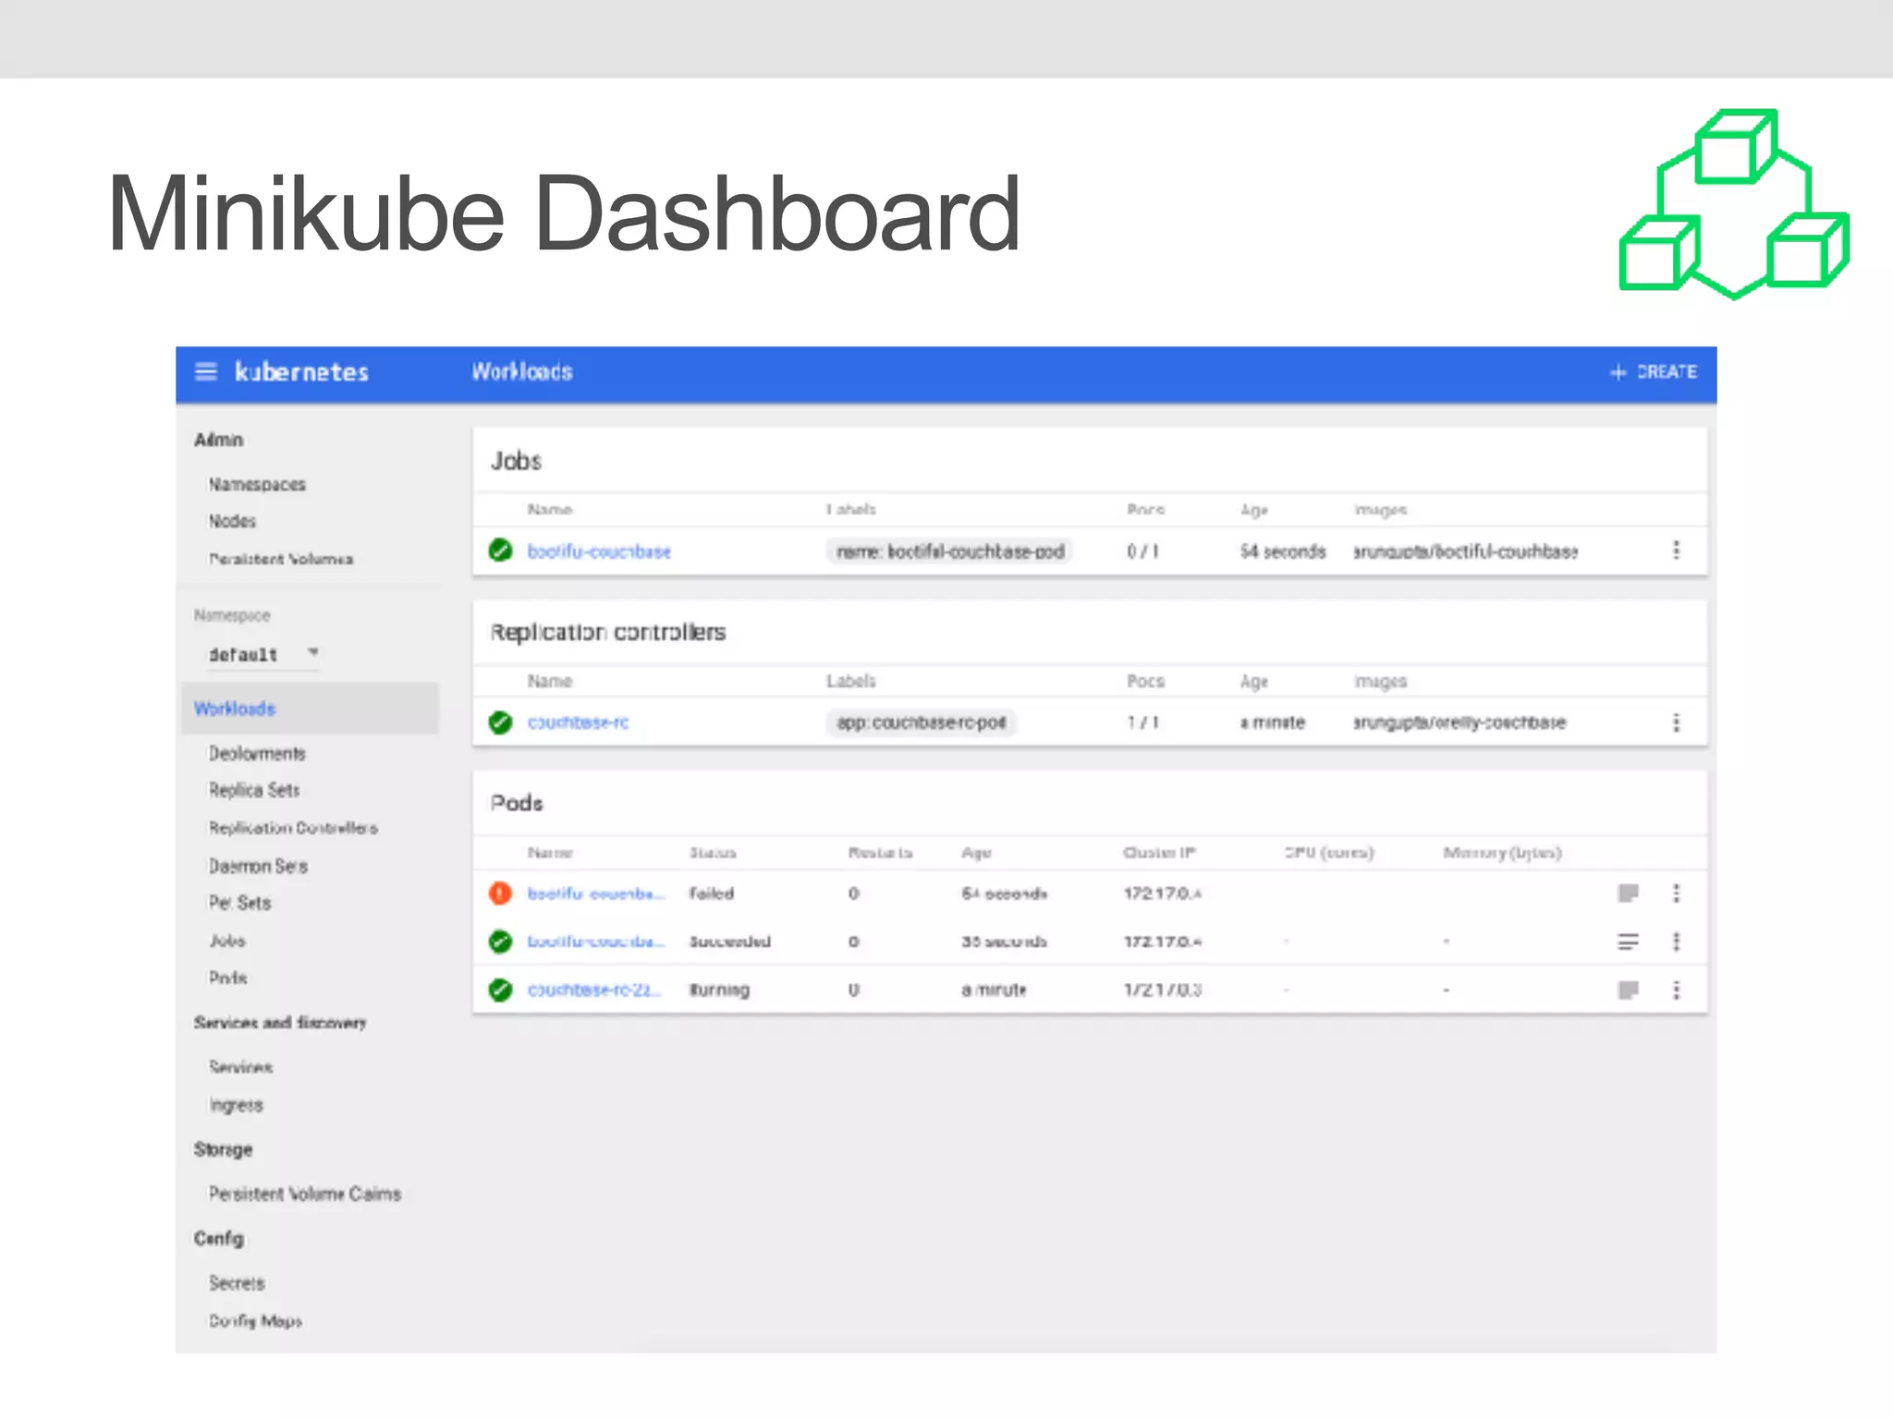The height and width of the screenshot is (1419, 1893).
Task: Click the Cluster IP header in Pods table
Action: (x=1159, y=853)
